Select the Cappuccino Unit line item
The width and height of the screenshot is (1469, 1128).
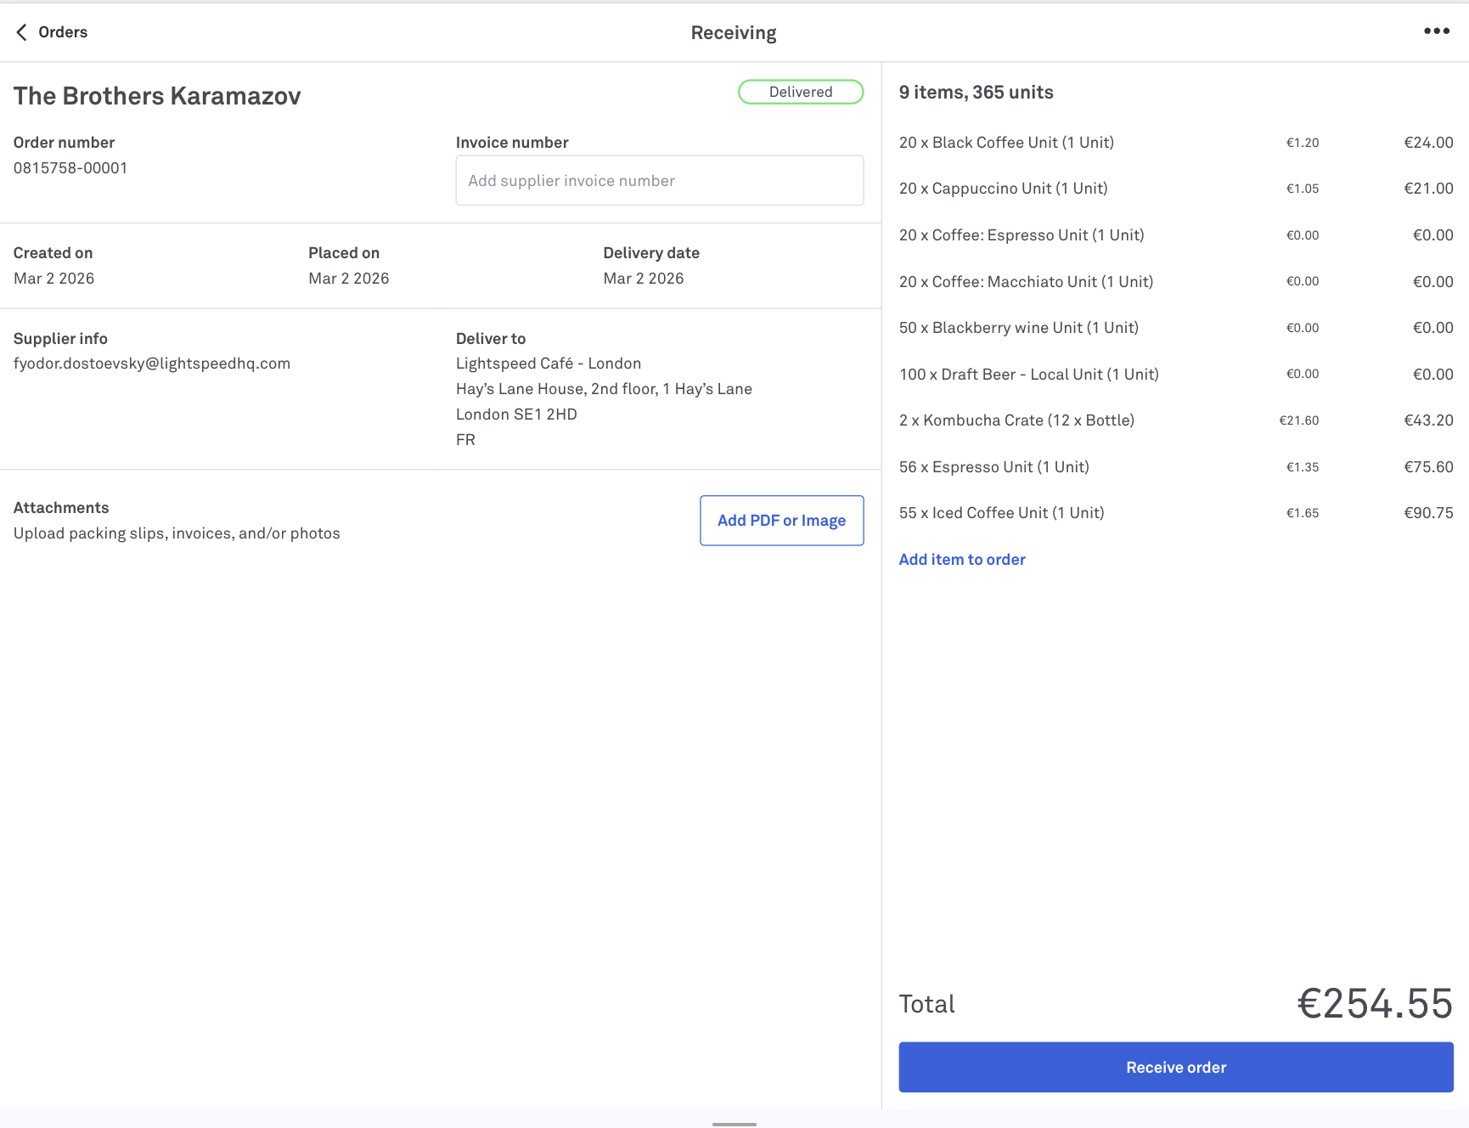click(x=1003, y=189)
